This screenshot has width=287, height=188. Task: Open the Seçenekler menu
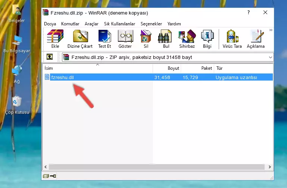[x=151, y=24]
